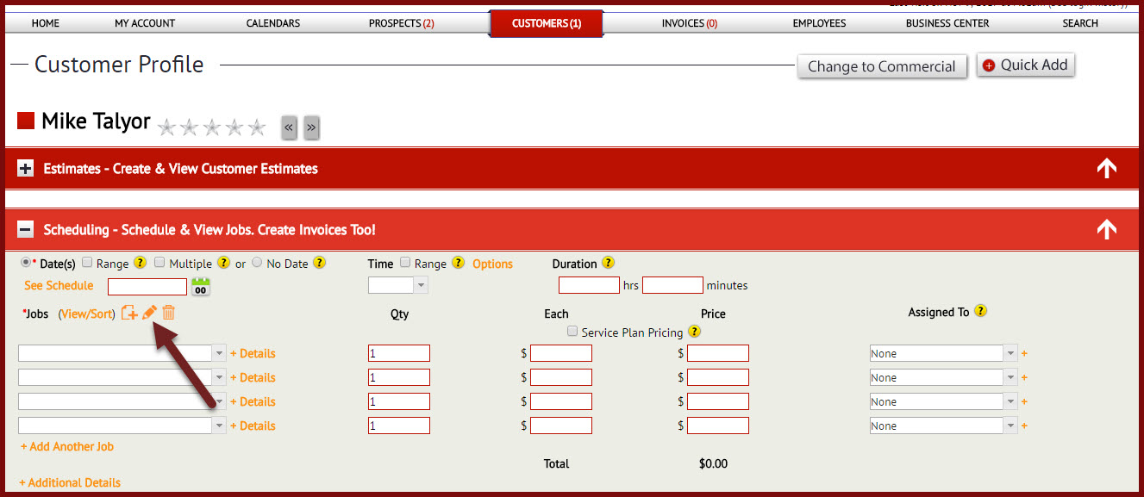The width and height of the screenshot is (1144, 497).
Task: Click the help icon next to Assigned To
Action: point(980,312)
